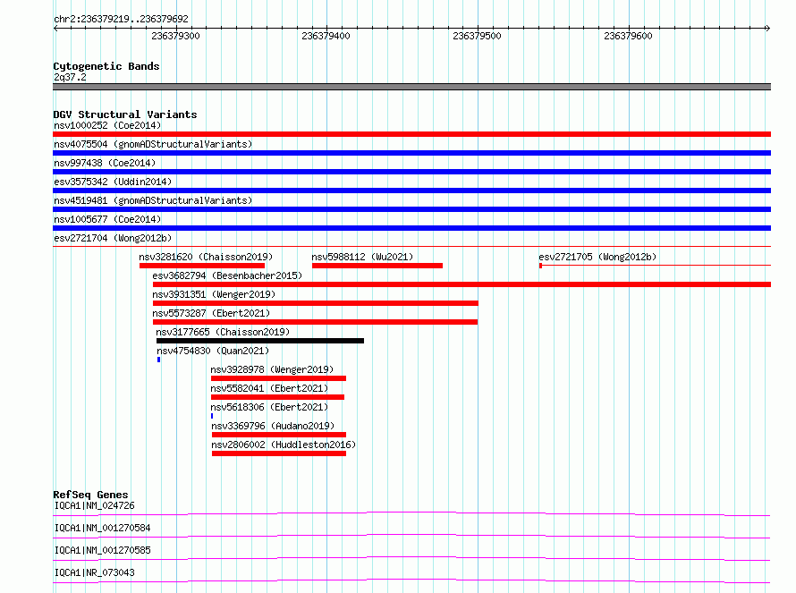This screenshot has width=796, height=593.
Task: Click the blue bar under nsv4519481
Action: pos(411,209)
